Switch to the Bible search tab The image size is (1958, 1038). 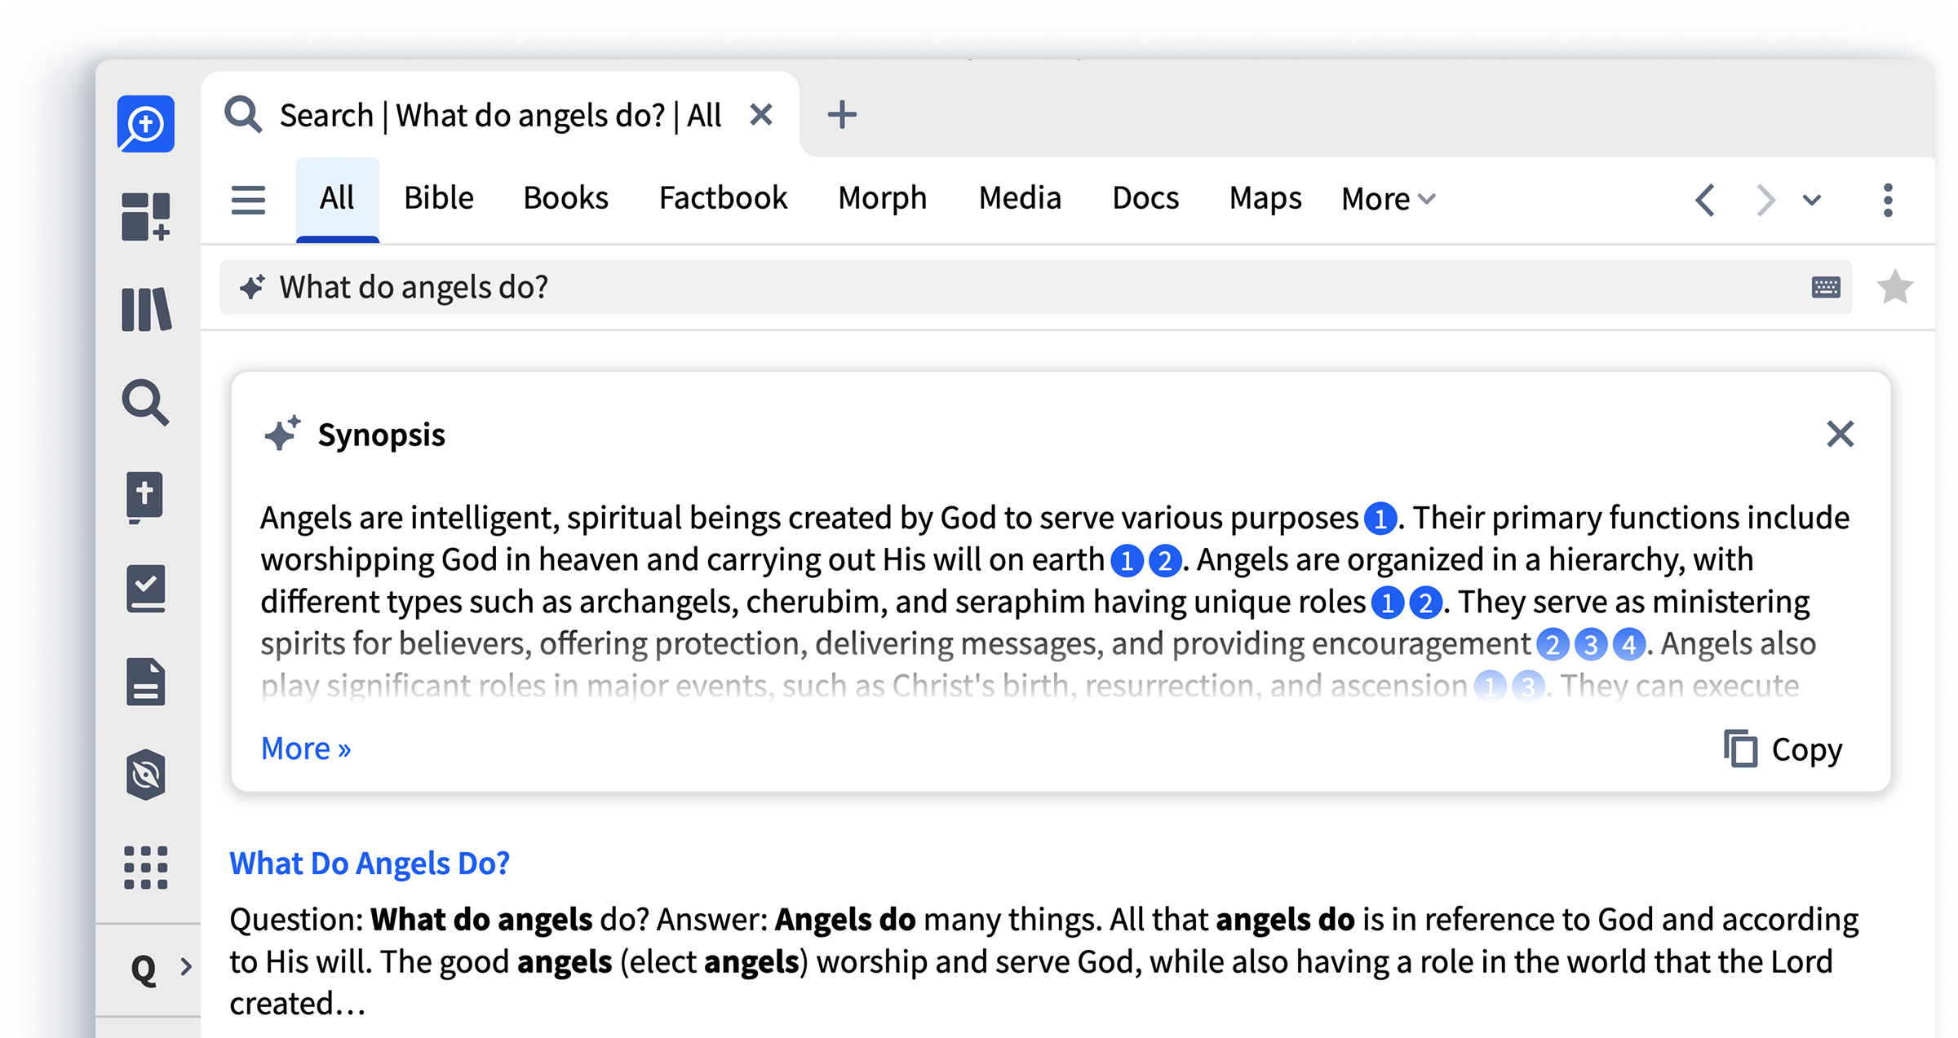tap(438, 198)
